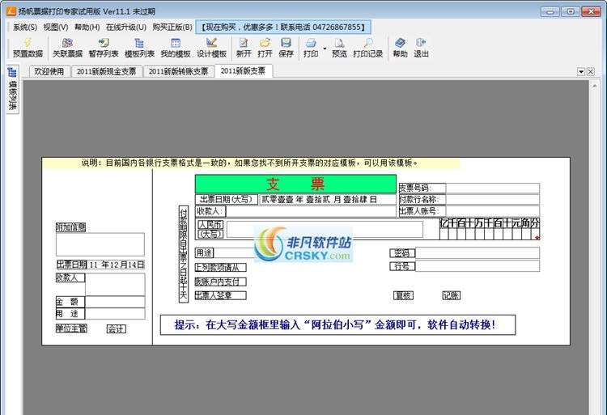607x415 pixels.
Task: Click the 亿千百十万千百十元角分 digit grid
Action: [x=490, y=229]
